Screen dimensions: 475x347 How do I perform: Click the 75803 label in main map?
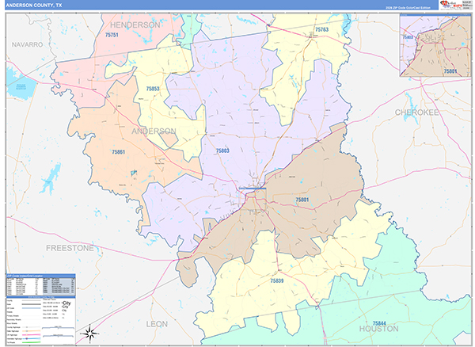pos(222,150)
